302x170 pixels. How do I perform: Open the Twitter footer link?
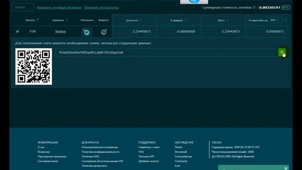(x=178, y=147)
